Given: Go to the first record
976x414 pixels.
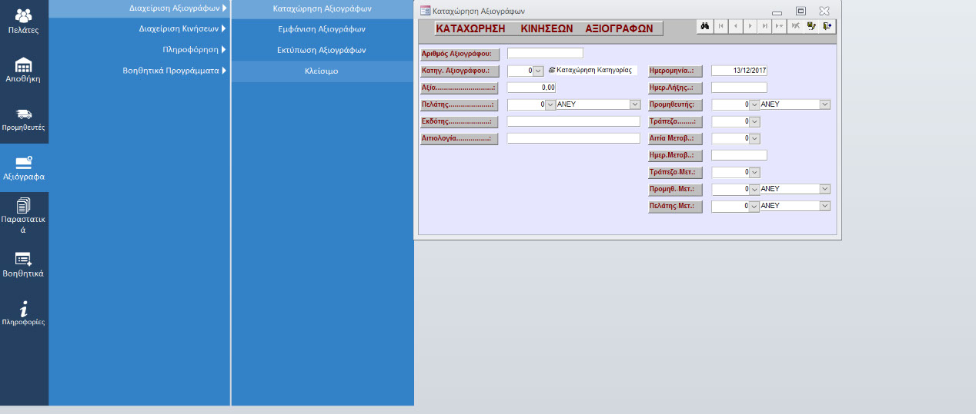Looking at the screenshot, I should tap(720, 26).
